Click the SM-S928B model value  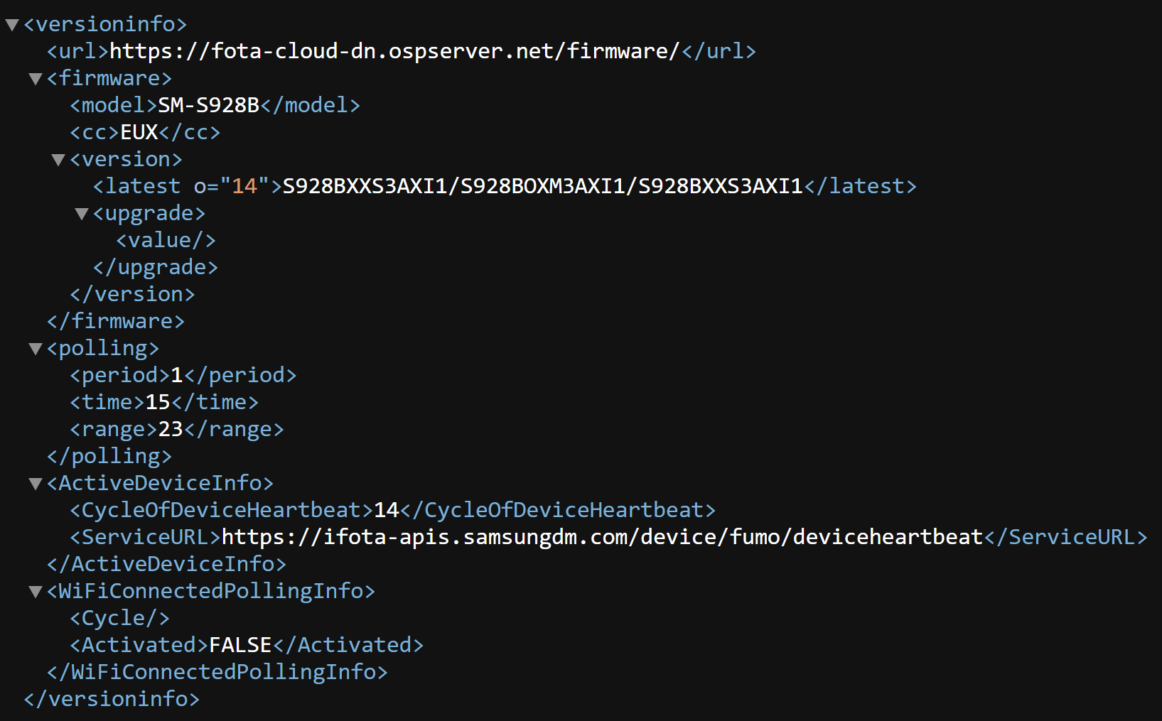pos(208,105)
